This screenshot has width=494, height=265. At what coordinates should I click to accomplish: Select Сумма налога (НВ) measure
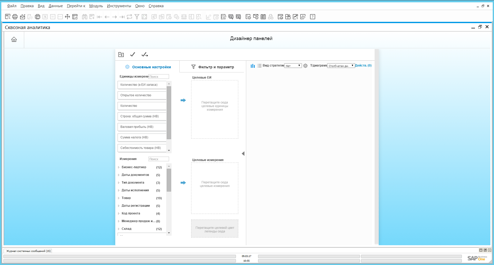click(x=142, y=137)
